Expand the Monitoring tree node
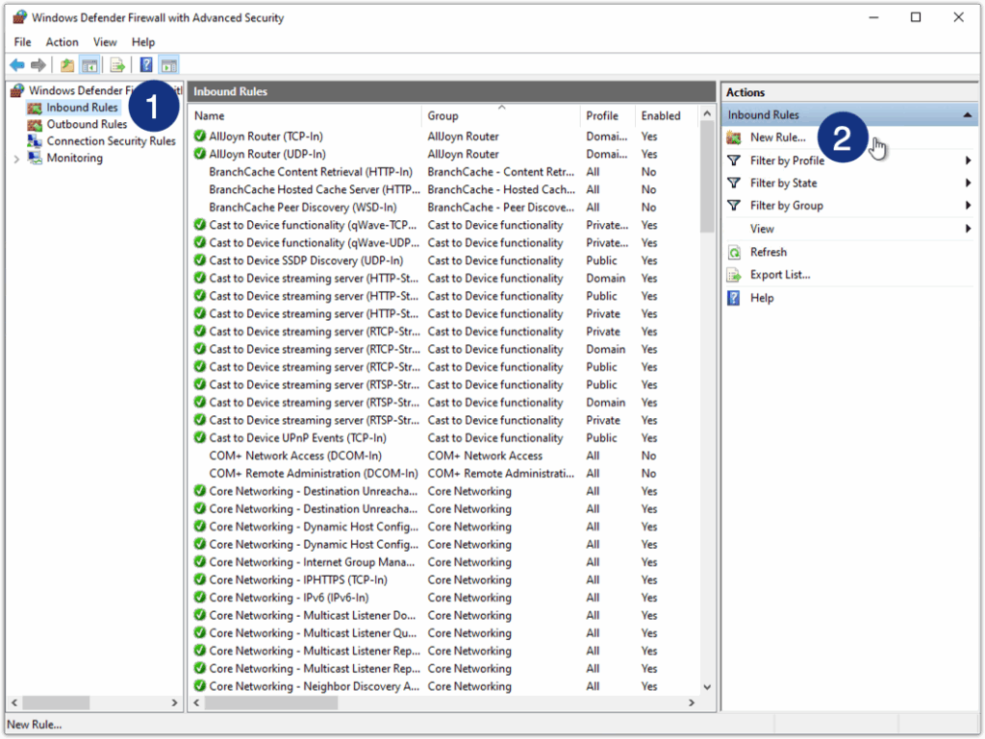985x739 pixels. [16, 159]
